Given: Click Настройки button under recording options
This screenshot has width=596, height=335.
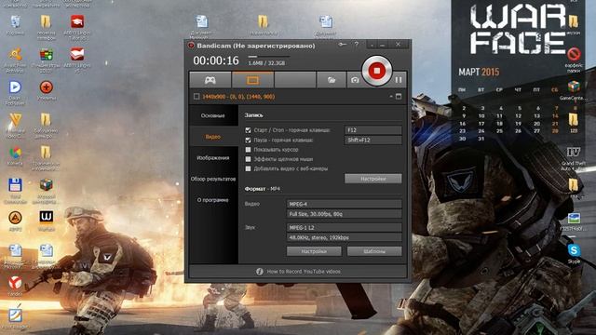Looking at the screenshot, I should click(x=372, y=179).
